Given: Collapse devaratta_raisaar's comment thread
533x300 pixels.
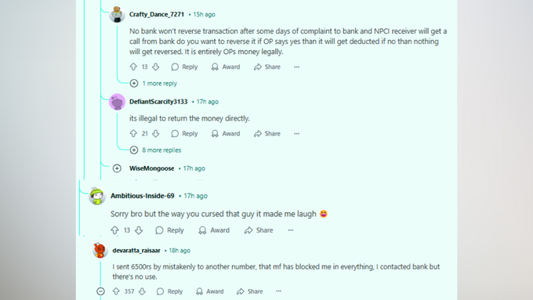Looking at the screenshot, I should 100,291.
